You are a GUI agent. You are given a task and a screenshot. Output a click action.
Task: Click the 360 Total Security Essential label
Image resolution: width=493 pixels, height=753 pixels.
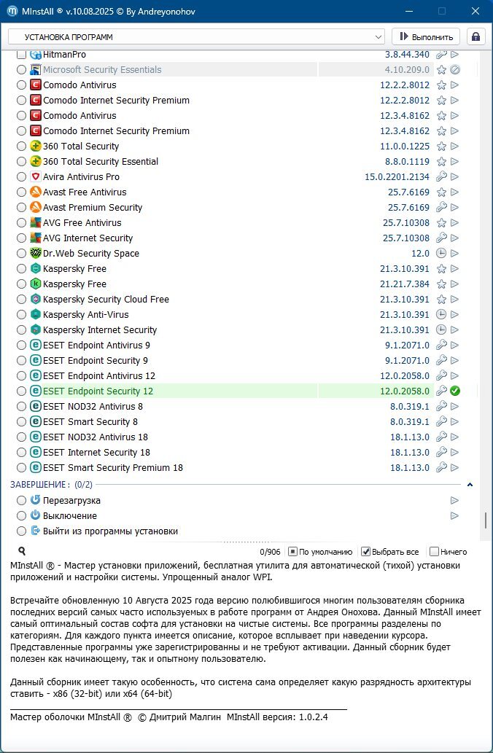[101, 161]
